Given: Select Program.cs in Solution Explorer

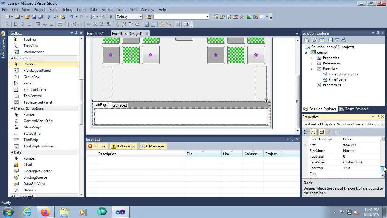Looking at the screenshot, I should (x=332, y=85).
